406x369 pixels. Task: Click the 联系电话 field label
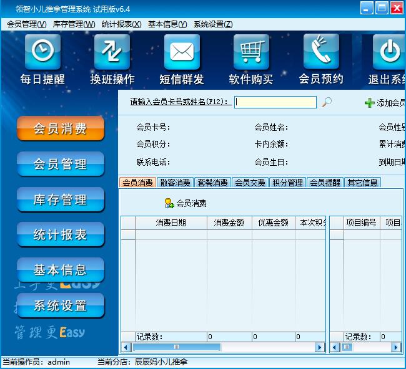tap(153, 162)
